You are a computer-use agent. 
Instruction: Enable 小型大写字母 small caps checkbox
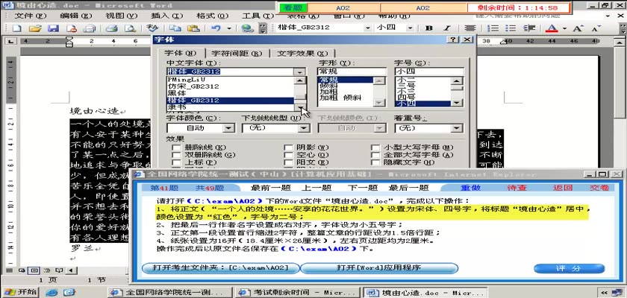(x=375, y=148)
